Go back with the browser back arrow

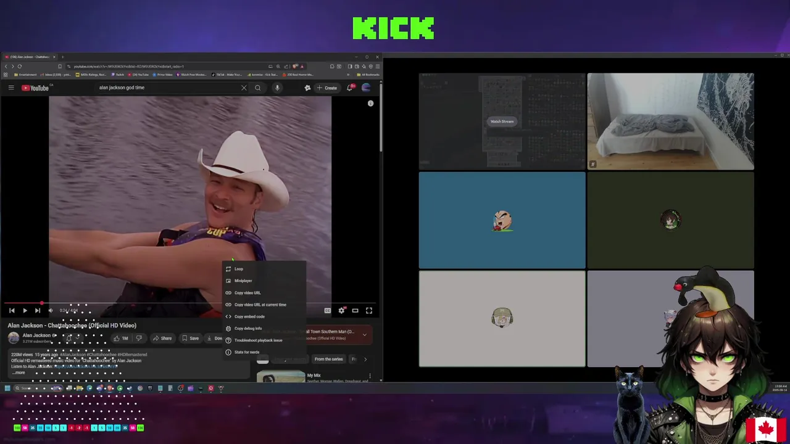pyautogui.click(x=6, y=67)
